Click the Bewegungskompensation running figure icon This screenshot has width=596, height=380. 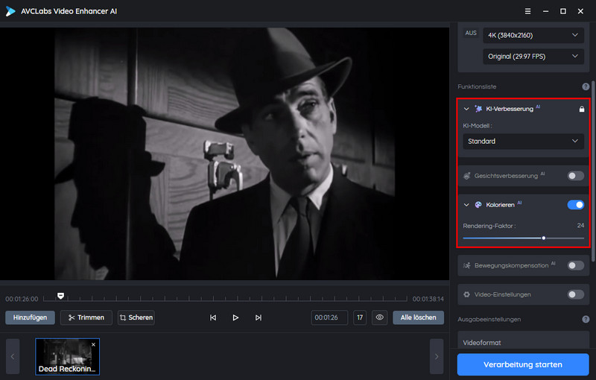467,265
